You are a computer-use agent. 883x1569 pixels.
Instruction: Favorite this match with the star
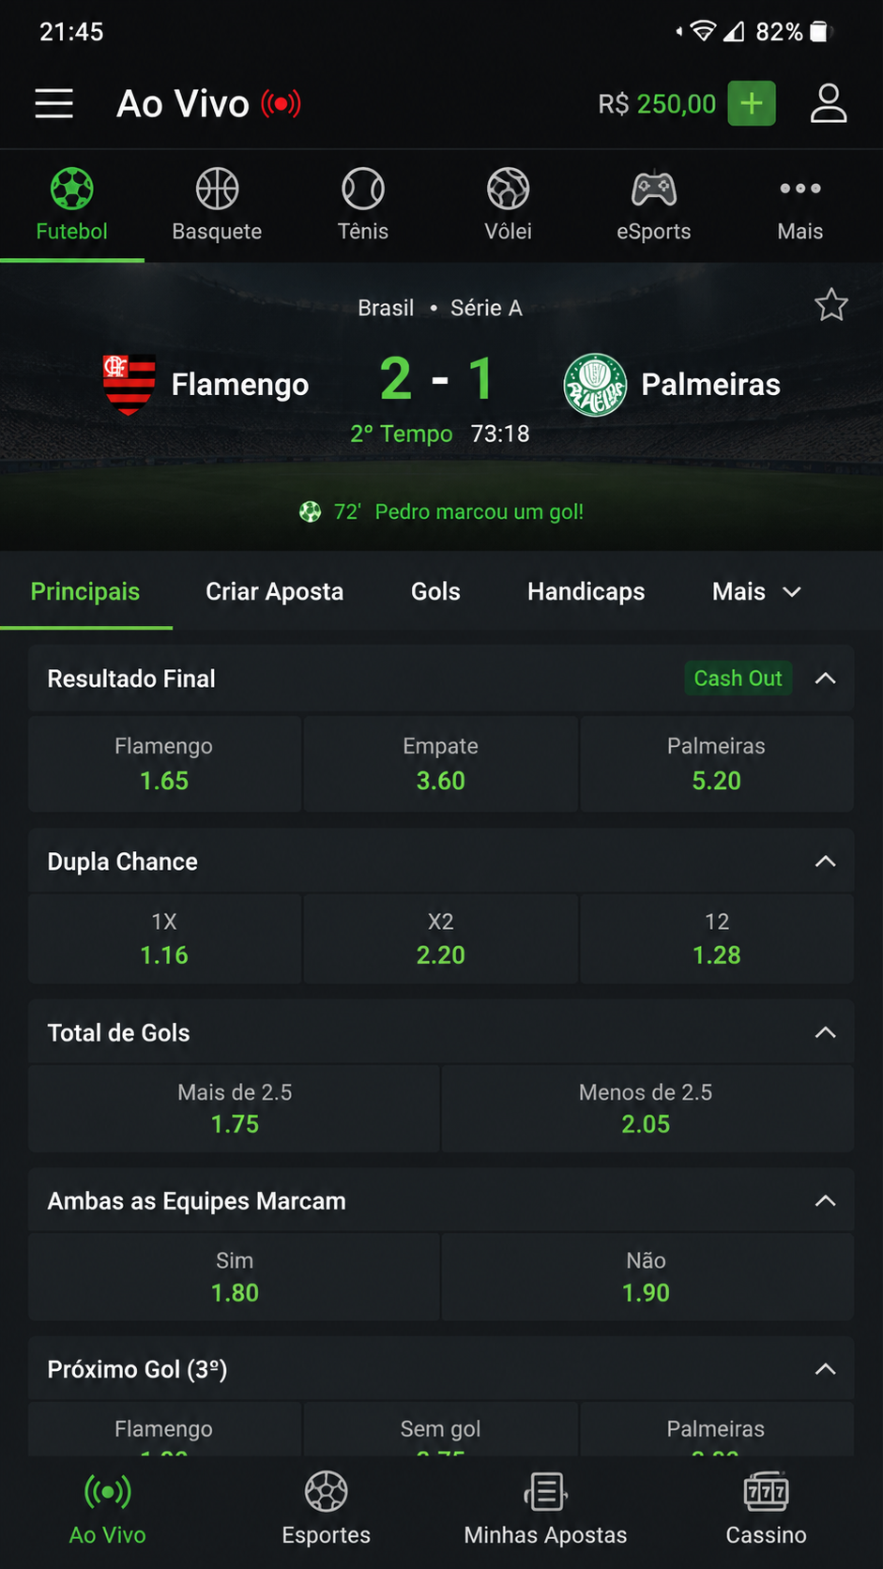[831, 305]
